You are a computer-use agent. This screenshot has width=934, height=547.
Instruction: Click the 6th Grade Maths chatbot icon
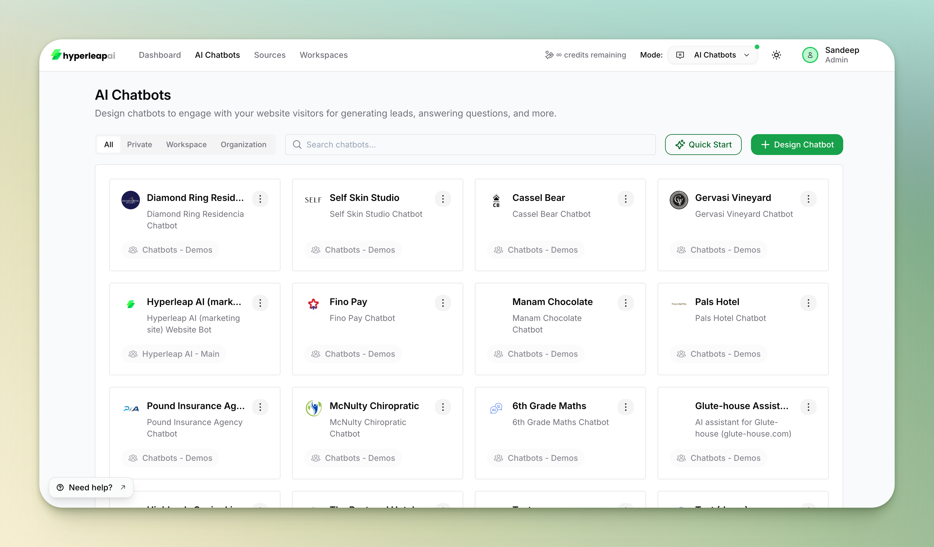point(496,408)
